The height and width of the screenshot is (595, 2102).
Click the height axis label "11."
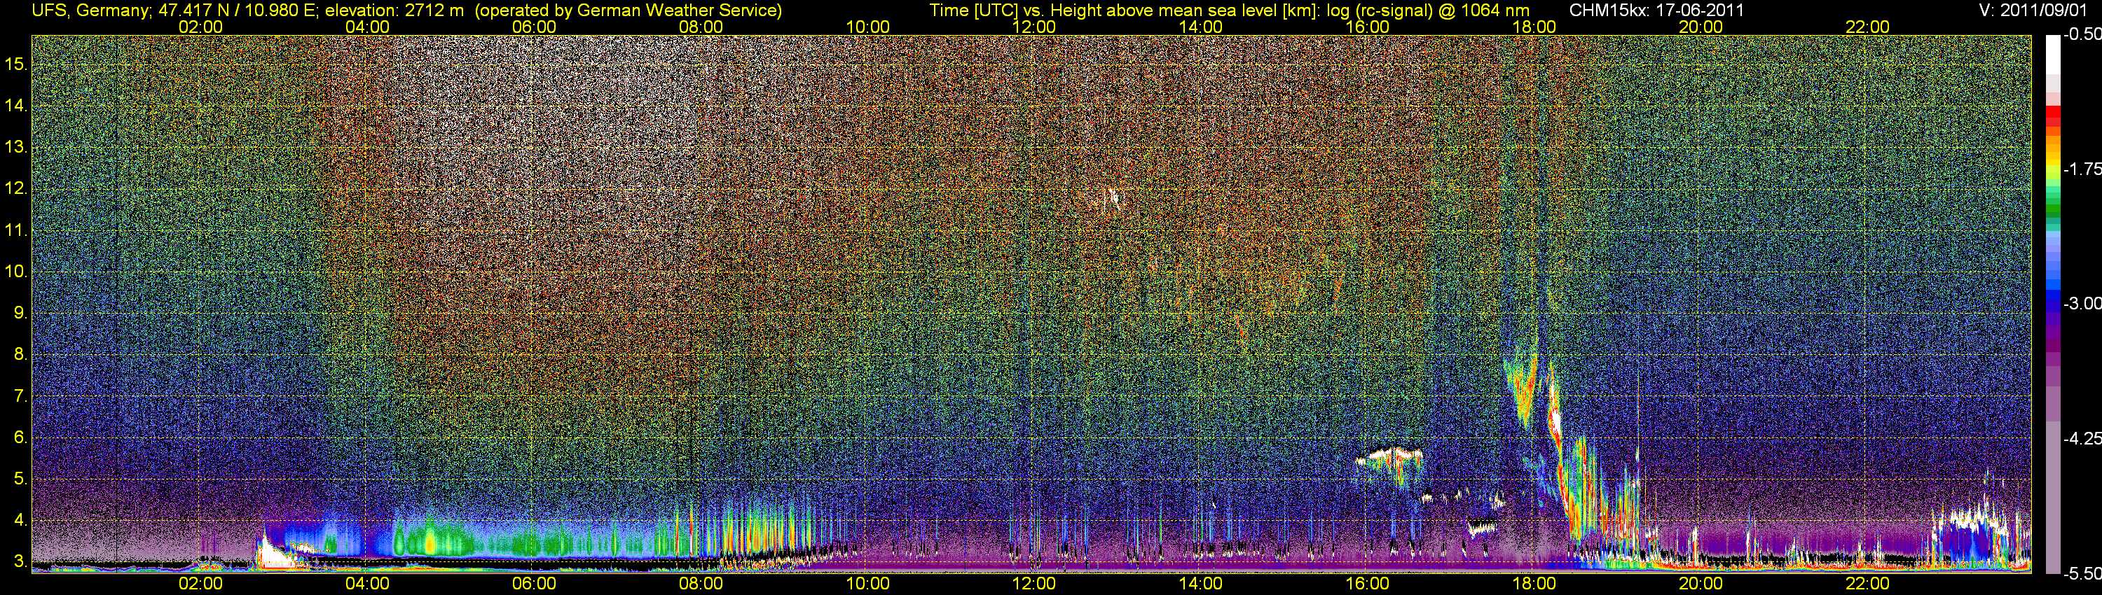[16, 231]
